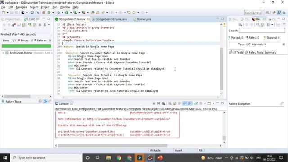Toggle Show Console on standard error change
The width and height of the screenshot is (288, 162).
189,103
